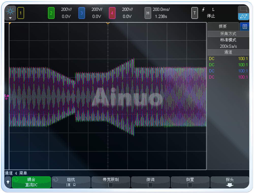This screenshot has width=254, height=193.
Task: Click channel 3 0.0V offset value
Action: tap(97, 17)
